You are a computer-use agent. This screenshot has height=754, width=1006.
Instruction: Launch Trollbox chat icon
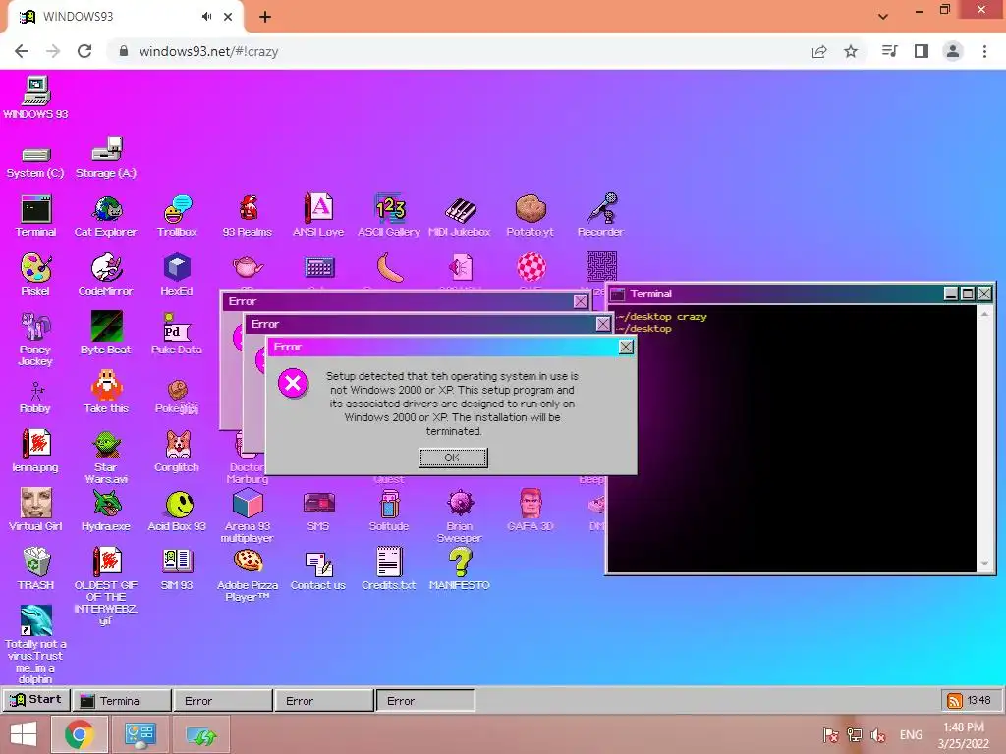pos(177,216)
